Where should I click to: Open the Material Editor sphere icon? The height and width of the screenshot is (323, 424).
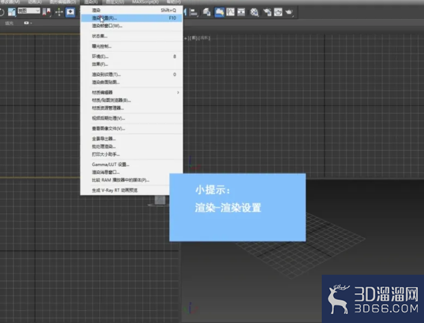pyautogui.click(x=254, y=12)
